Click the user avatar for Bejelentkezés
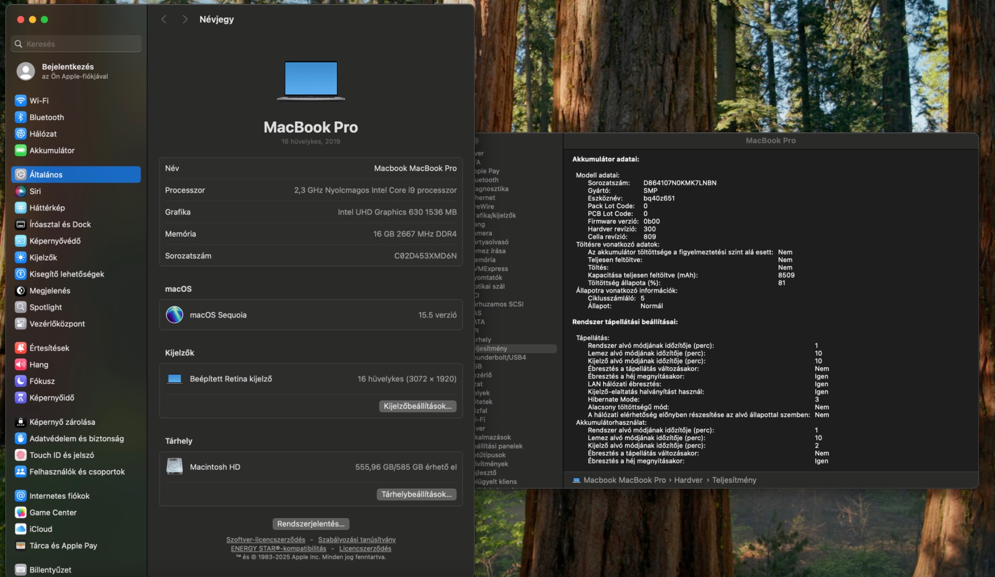The image size is (995, 577). [25, 71]
